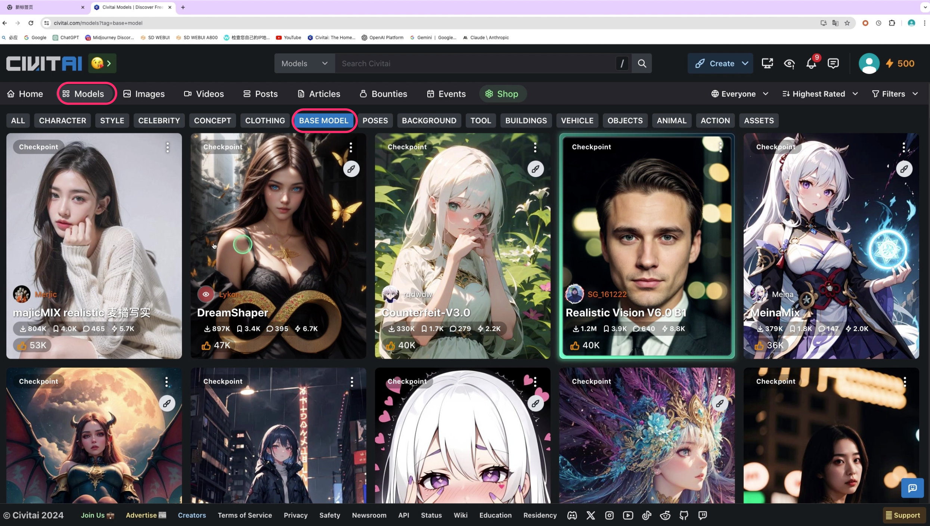Screen dimensions: 930x526
Task: Expand the Create button dropdown
Action: tap(745, 64)
